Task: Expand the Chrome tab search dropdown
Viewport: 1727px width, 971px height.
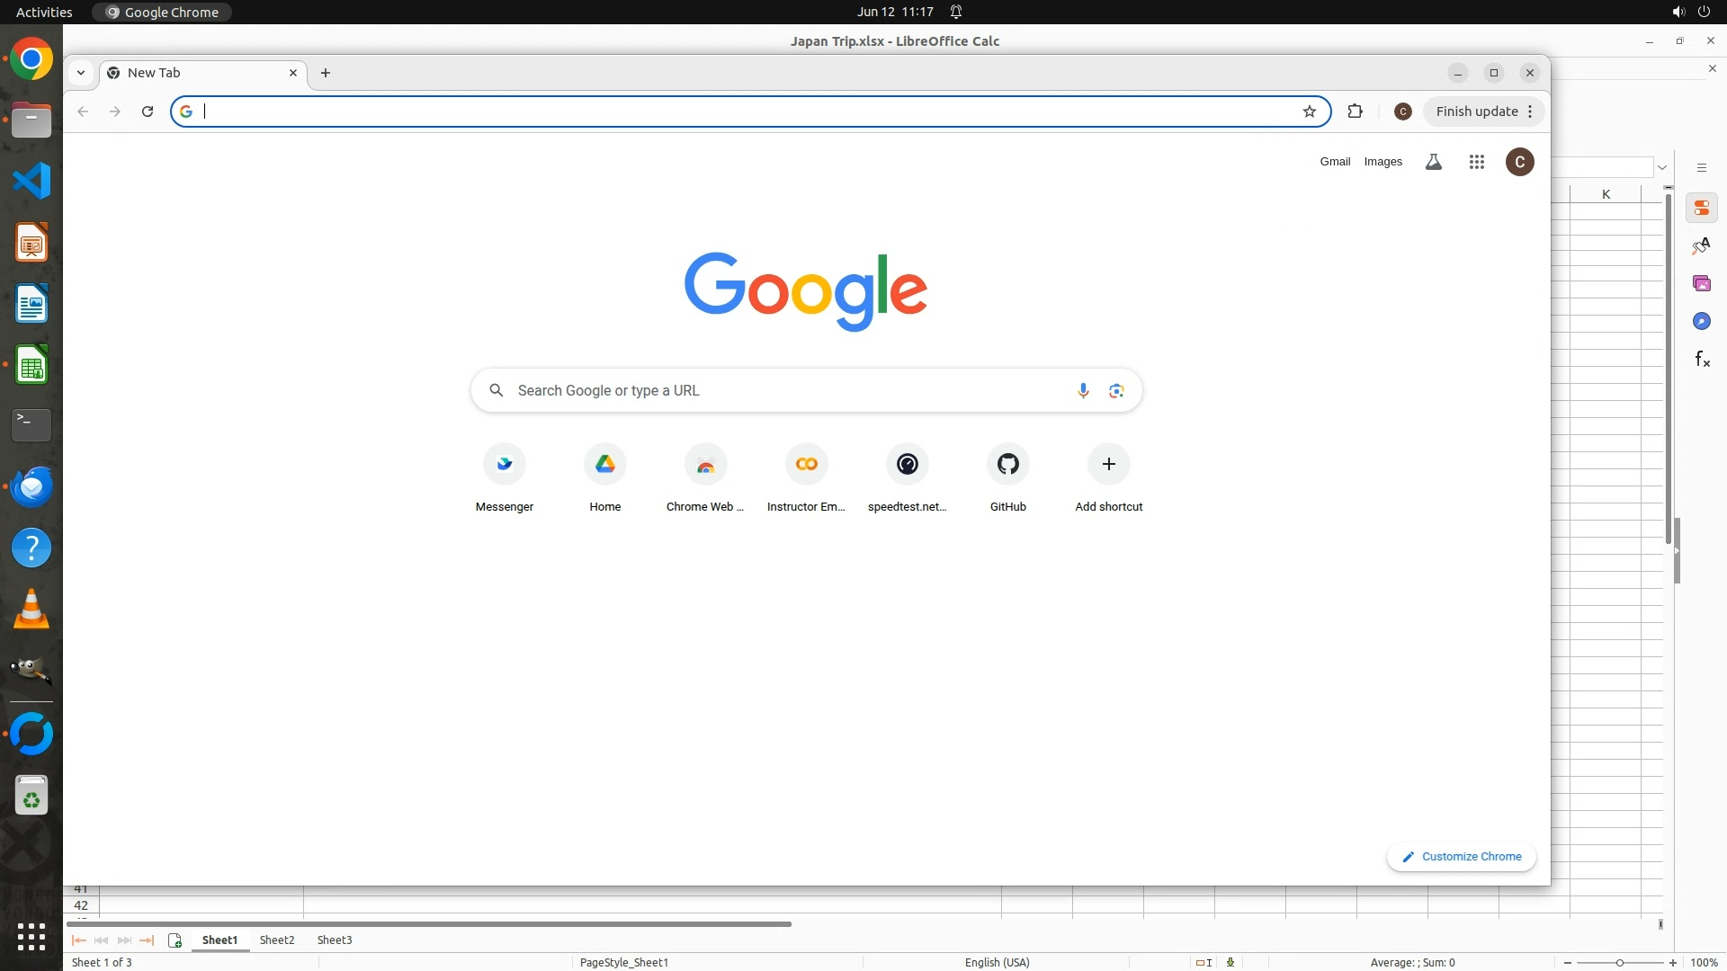Action: coord(81,73)
